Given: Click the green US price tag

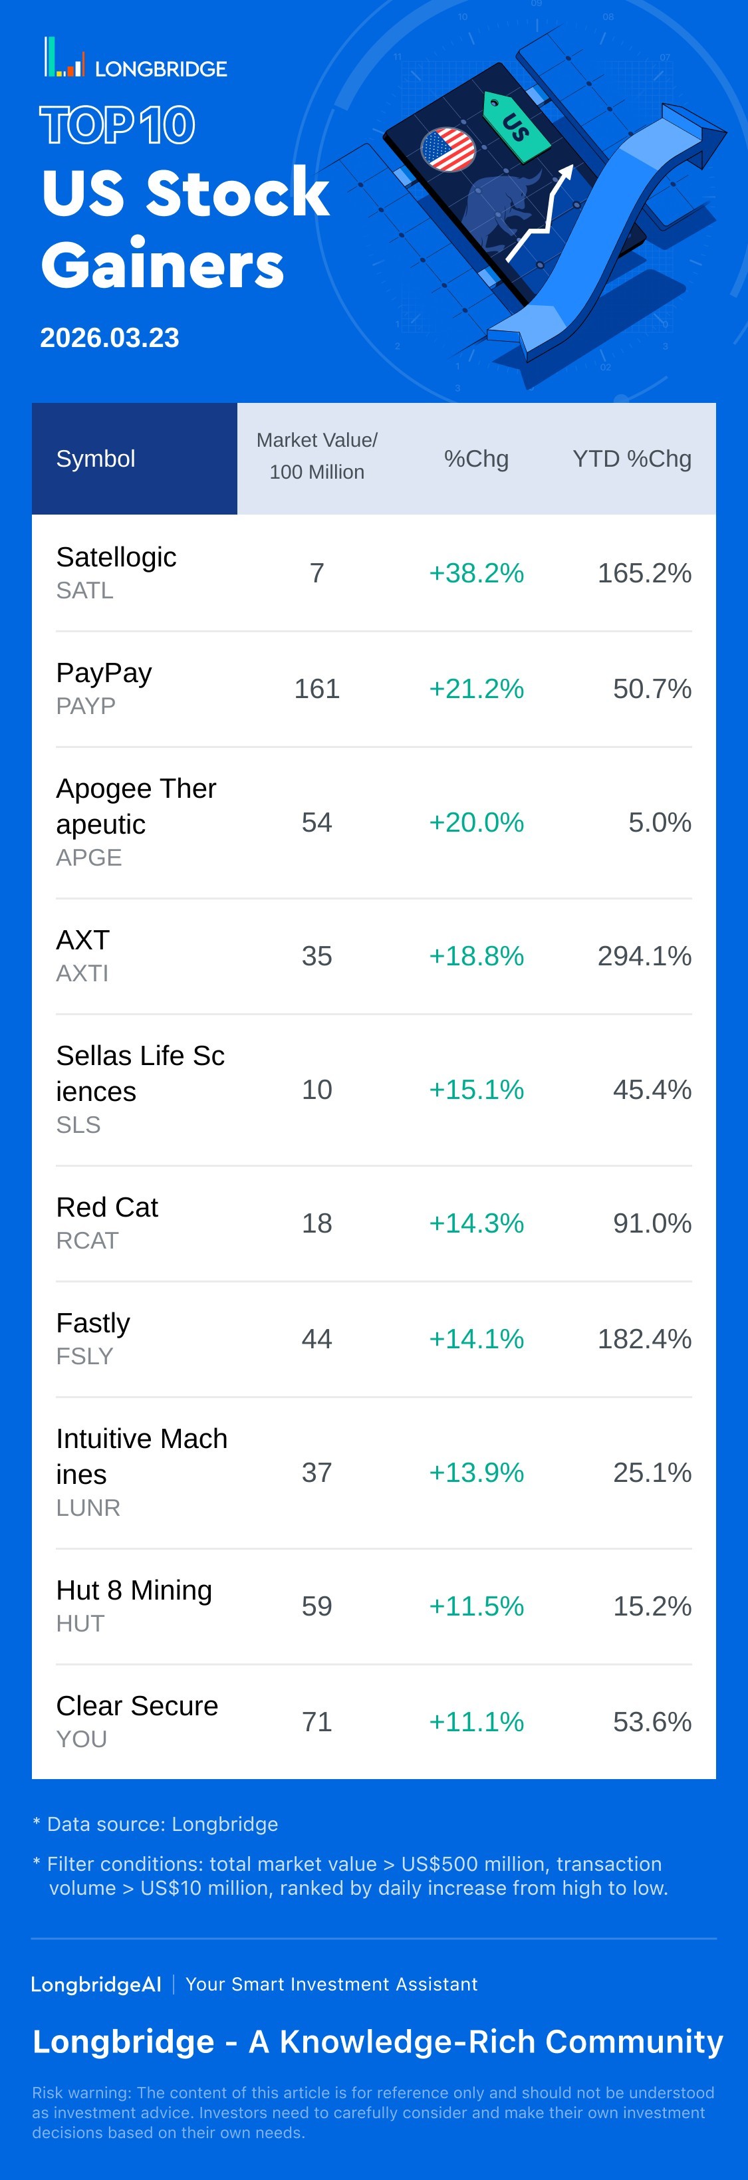Looking at the screenshot, I should [515, 127].
